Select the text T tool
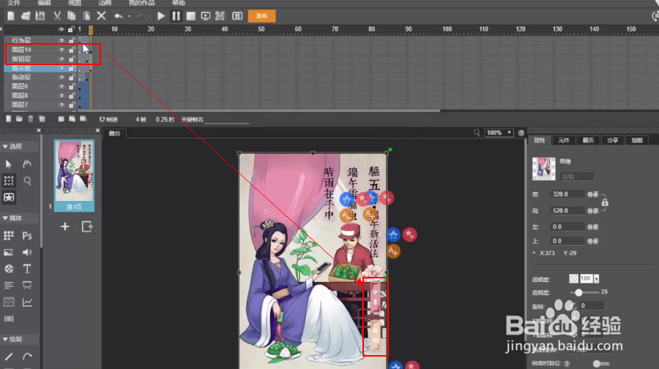This screenshot has width=659, height=369. coord(27,269)
